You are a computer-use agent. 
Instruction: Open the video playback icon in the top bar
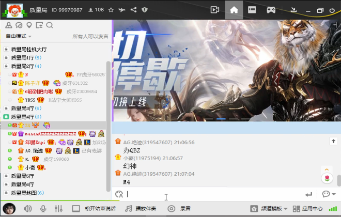coord(214,10)
